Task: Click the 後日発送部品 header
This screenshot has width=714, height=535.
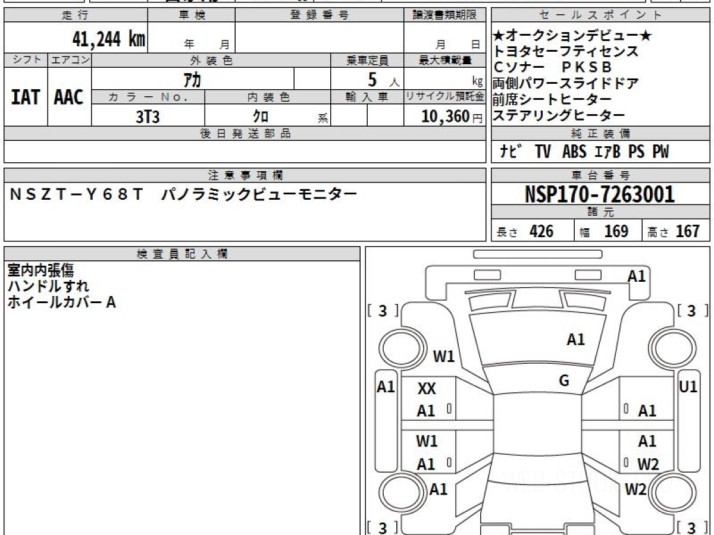Action: (245, 134)
